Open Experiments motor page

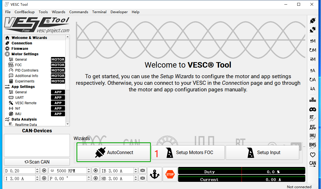click(x=35, y=81)
